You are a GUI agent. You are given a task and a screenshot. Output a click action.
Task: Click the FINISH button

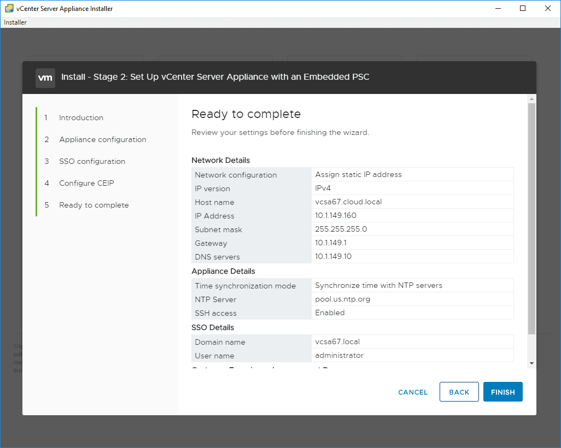click(502, 392)
